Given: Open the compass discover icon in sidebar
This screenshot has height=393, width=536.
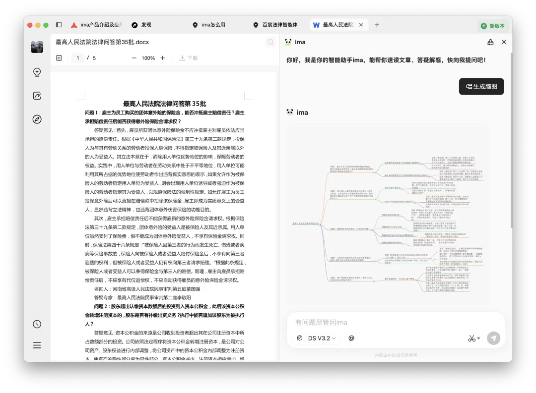Looking at the screenshot, I should pyautogui.click(x=37, y=119).
